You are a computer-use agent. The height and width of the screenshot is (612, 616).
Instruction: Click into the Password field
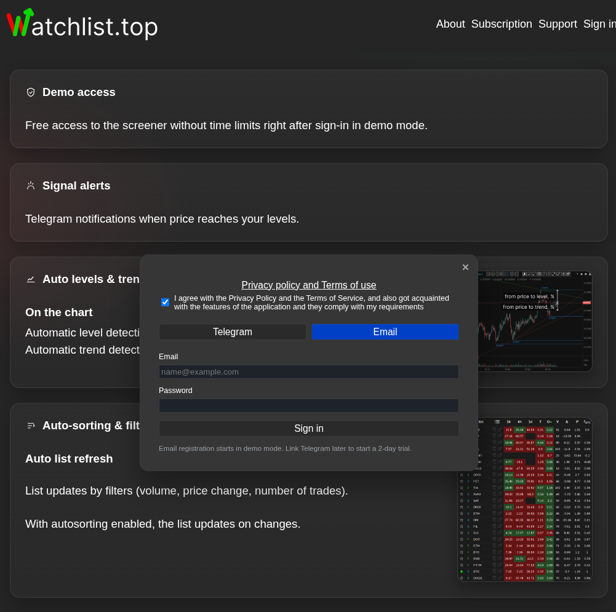(309, 405)
